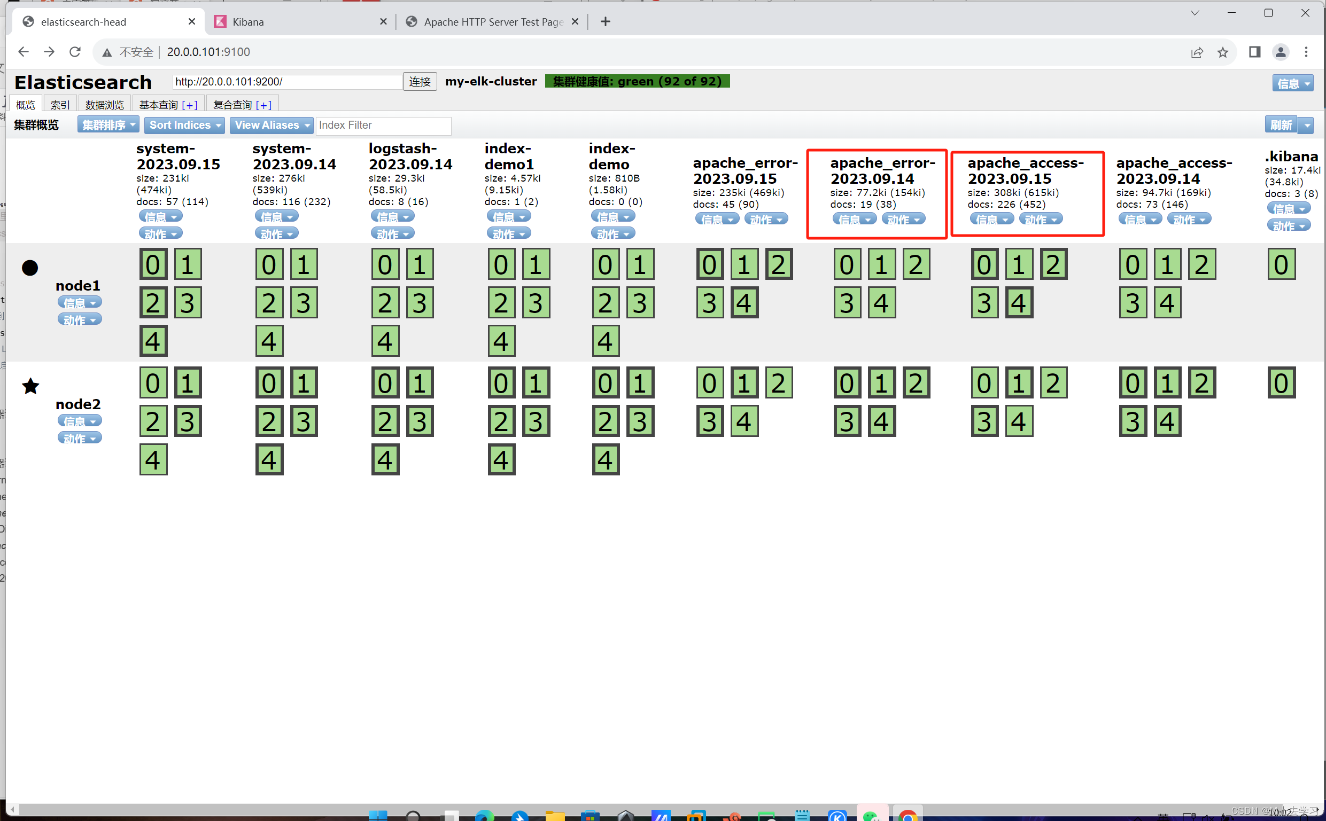Click shard 4 of system-2023.09.14 on node2
Viewport: 1326px width, 821px height.
click(269, 460)
